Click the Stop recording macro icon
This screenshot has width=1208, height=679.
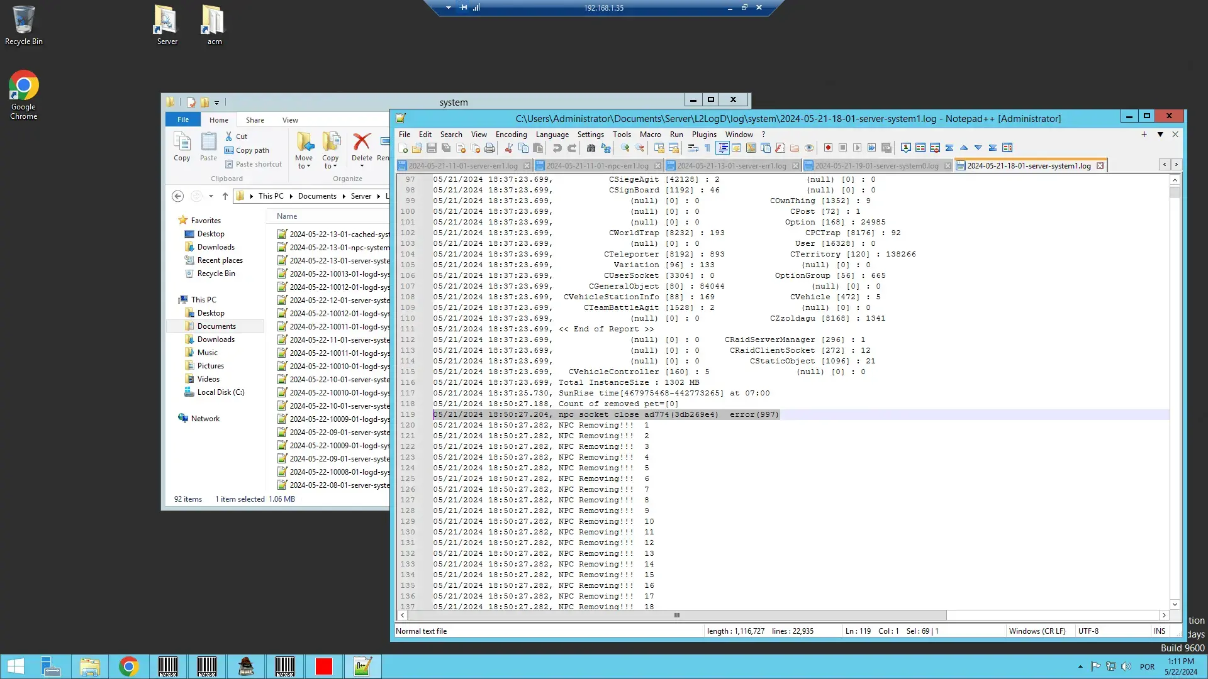coord(843,148)
